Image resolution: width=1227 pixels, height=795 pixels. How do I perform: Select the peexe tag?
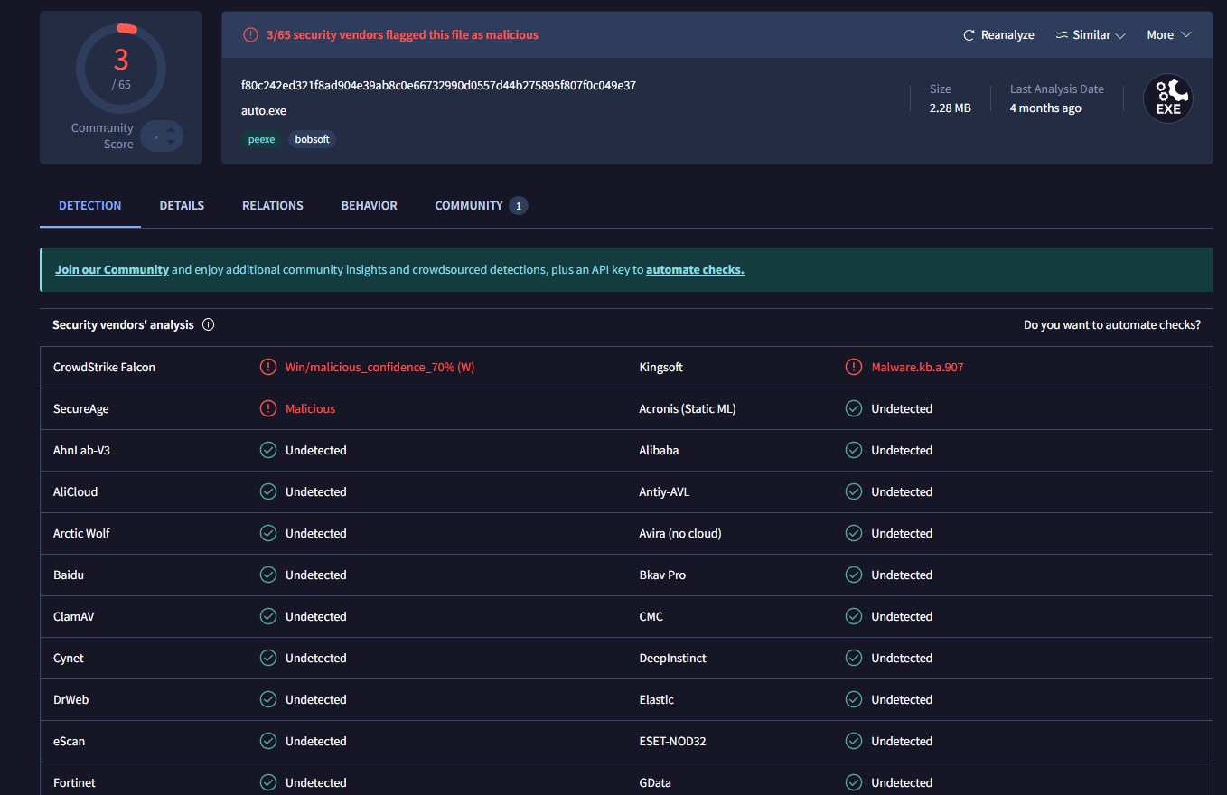click(x=261, y=139)
